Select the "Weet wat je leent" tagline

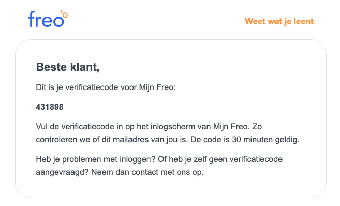(279, 21)
